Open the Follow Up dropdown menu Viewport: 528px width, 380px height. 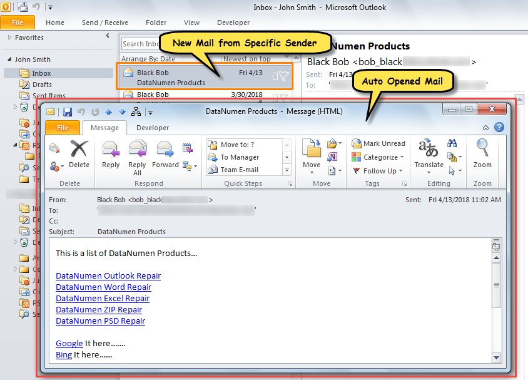[x=401, y=170]
